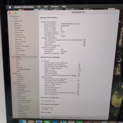Select Legacy Software in the sidebar
123x123 pixels.
click(x=24, y=102)
